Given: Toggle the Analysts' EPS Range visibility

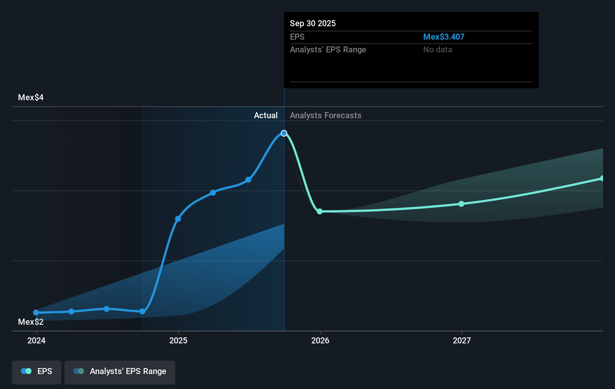Looking at the screenshot, I should 119,372.
